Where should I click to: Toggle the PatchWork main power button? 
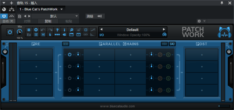pyautogui.click(x=10, y=32)
